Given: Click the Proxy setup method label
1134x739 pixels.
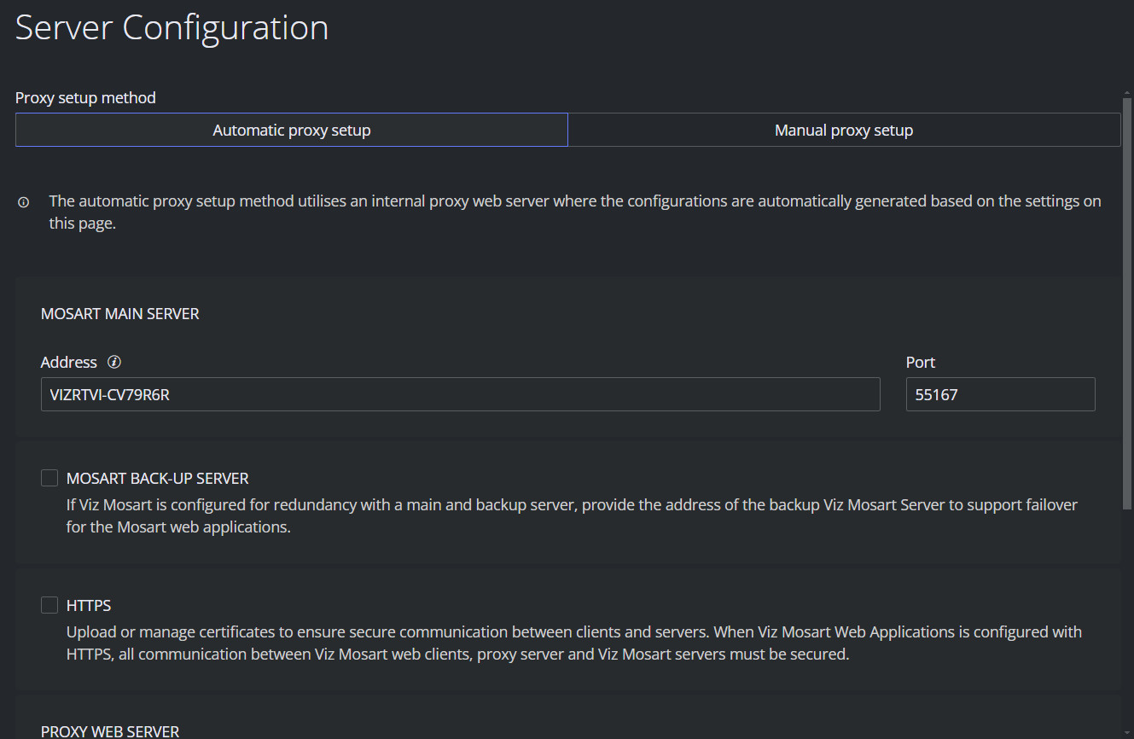Looking at the screenshot, I should pos(85,98).
